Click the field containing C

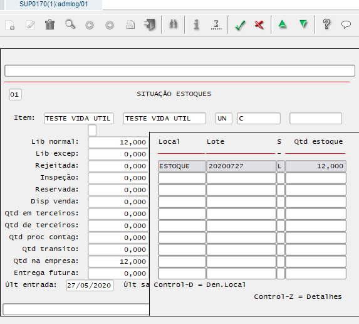pos(259,119)
